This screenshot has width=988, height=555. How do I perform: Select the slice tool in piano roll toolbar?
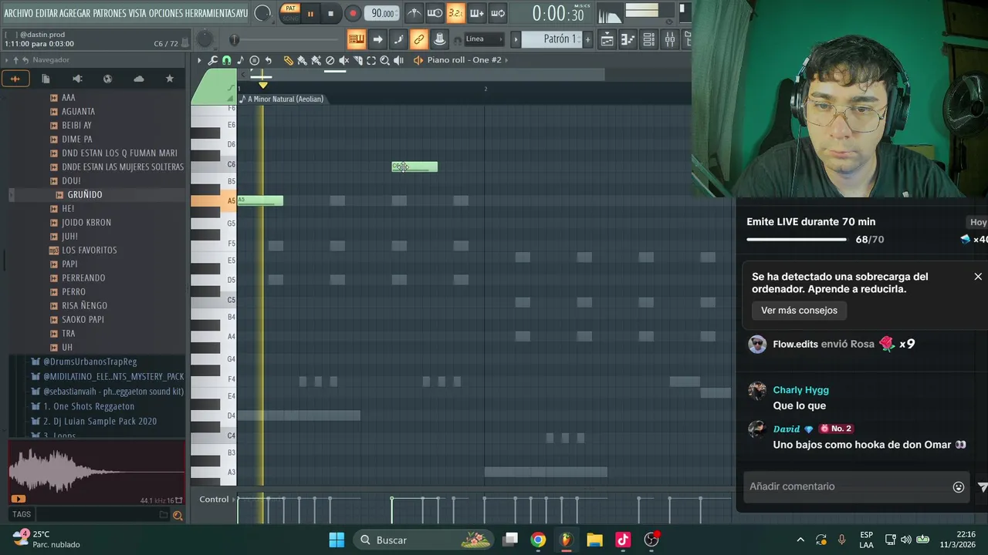(357, 60)
